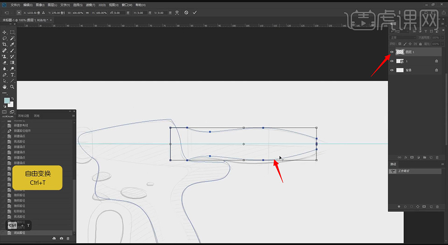Viewport: 448px width, 245px height.
Task: Click the foreground color swatch
Action: [7, 101]
